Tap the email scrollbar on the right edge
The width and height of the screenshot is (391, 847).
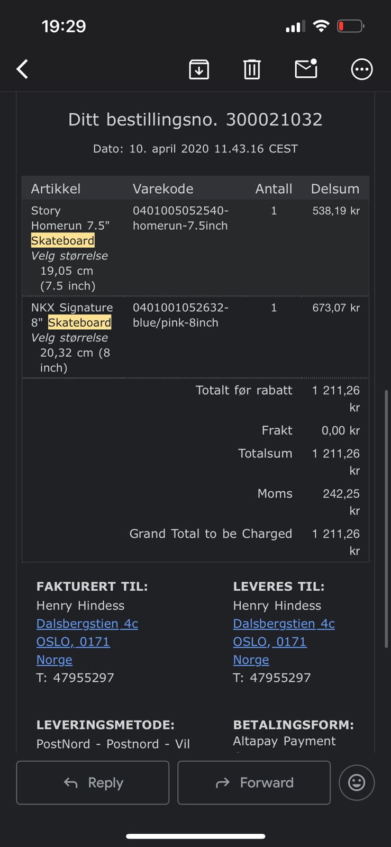pyautogui.click(x=386, y=519)
